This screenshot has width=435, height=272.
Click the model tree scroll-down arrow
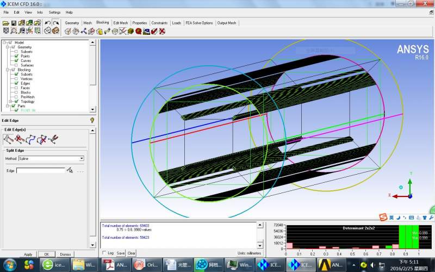point(92,109)
